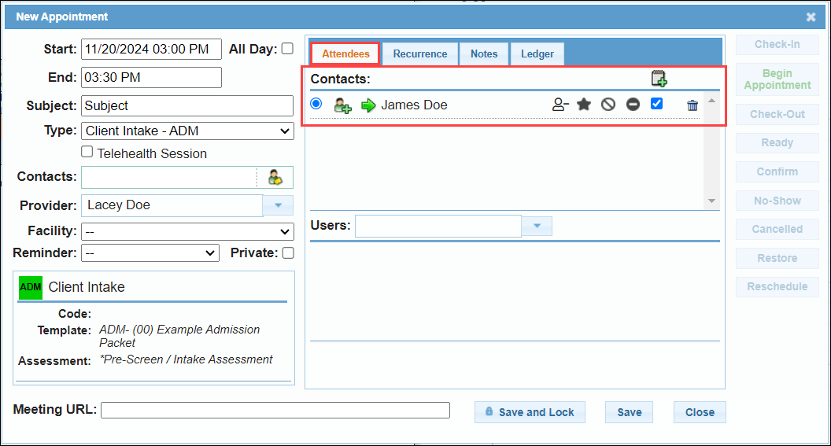Click Begin Appointment button
Image resolution: width=831 pixels, height=446 pixels.
click(x=777, y=79)
